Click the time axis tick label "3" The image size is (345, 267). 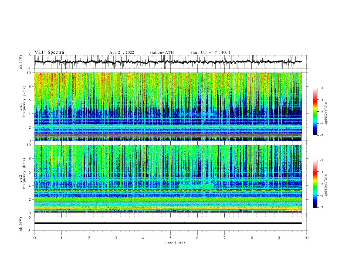(116, 238)
